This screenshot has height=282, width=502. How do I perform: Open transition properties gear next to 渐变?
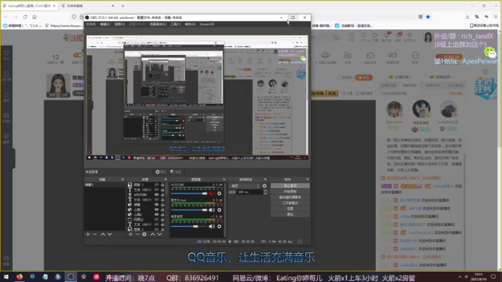(264, 185)
